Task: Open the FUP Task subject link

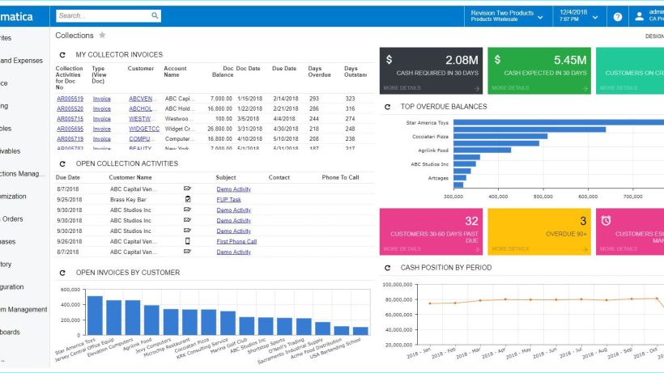Action: (x=228, y=200)
